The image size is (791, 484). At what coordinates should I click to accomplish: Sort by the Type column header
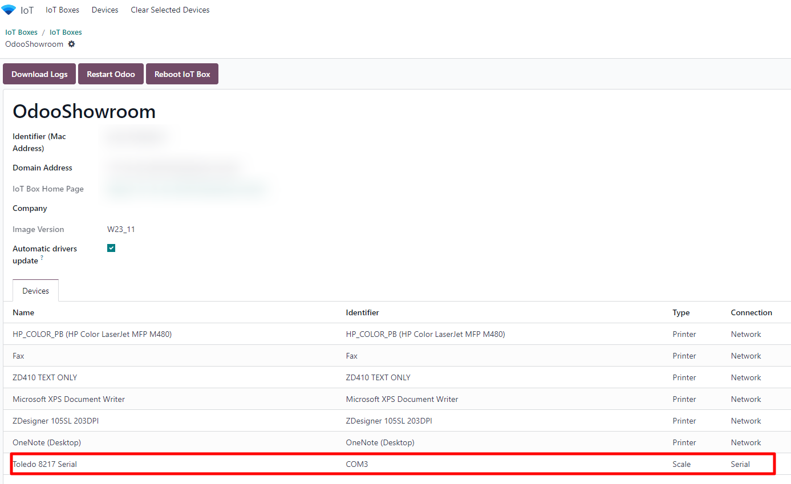(x=681, y=312)
